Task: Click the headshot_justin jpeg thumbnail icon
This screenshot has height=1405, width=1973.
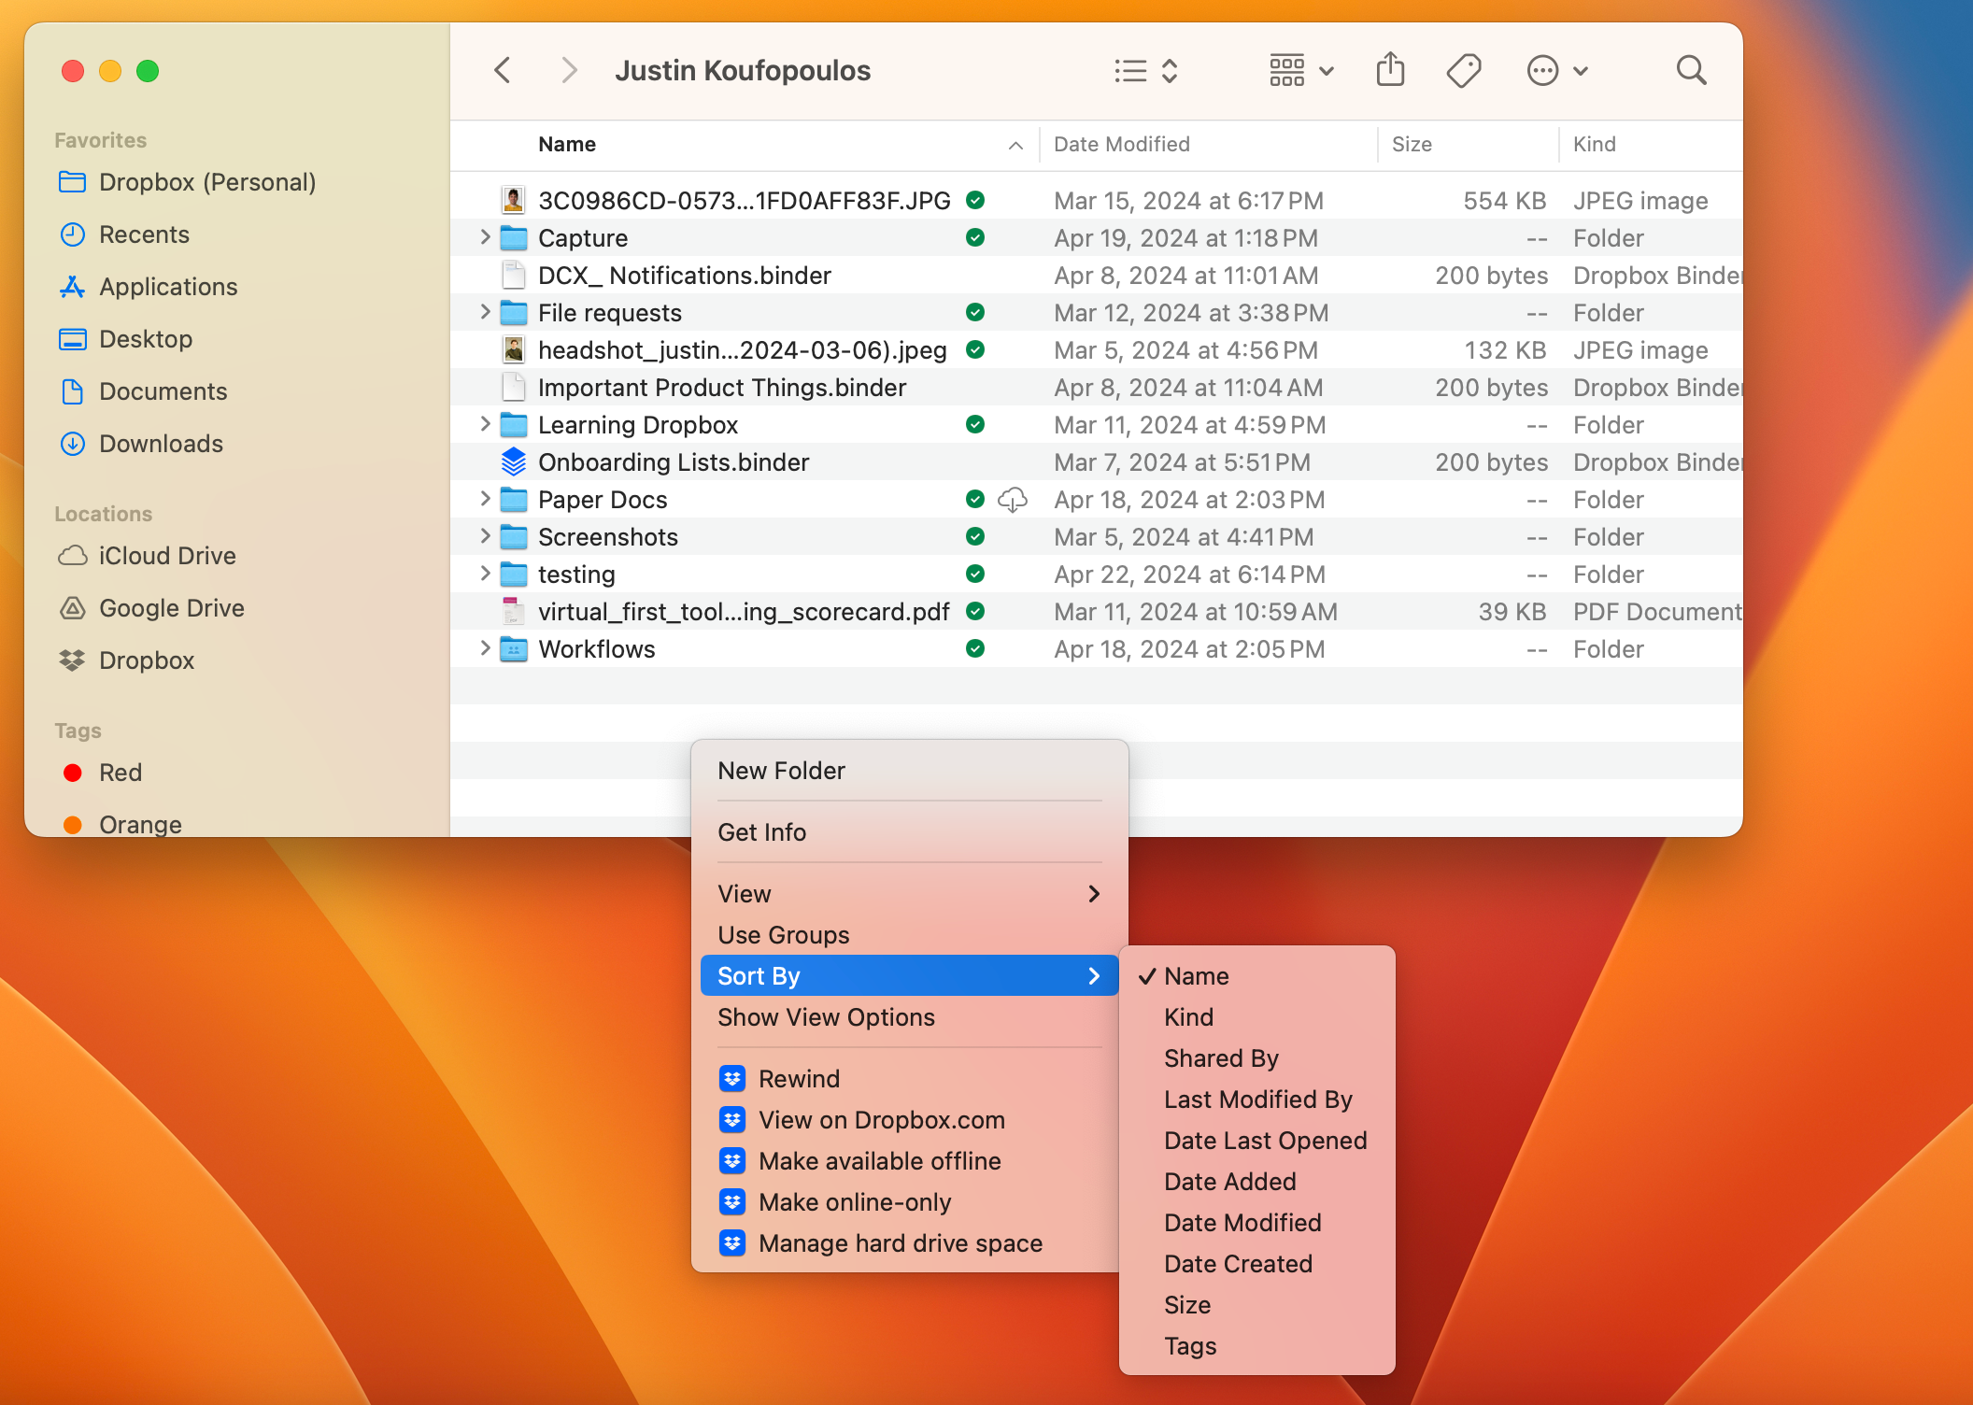Action: 513,349
